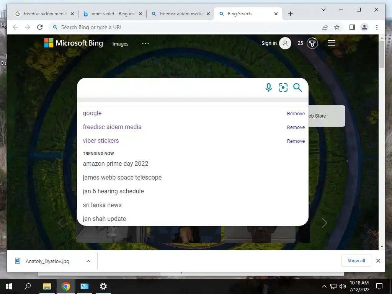The image size is (392, 294).
Task: Expand Anatoly_Dyatlov.jpg download options
Action: [x=88, y=261]
